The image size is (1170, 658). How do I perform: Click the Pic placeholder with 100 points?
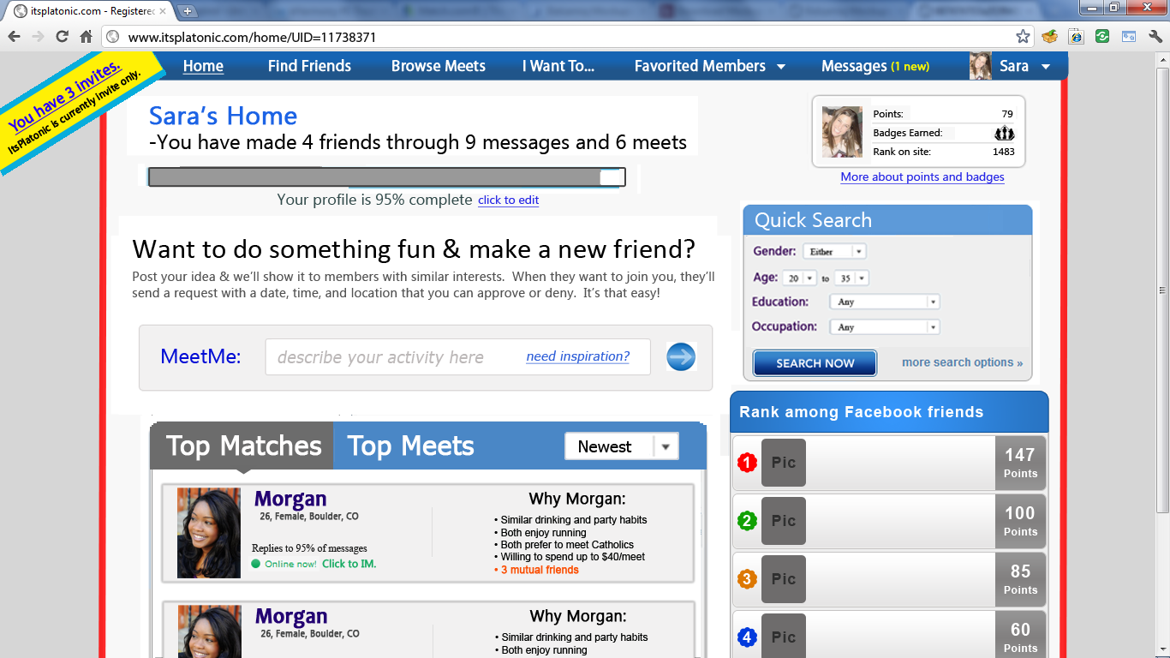pyautogui.click(x=784, y=521)
